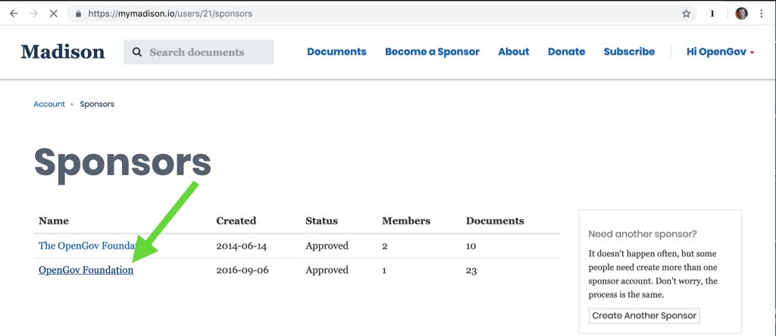Image resolution: width=776 pixels, height=336 pixels.
Task: Click the Name column header
Action: [54, 221]
